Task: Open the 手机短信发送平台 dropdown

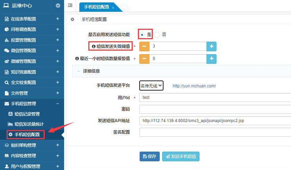Action: point(151,86)
